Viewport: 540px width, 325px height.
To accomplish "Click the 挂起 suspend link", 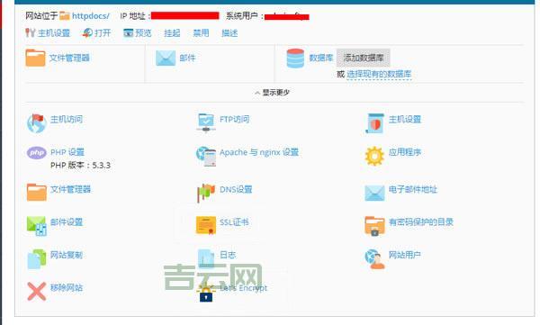I will (172, 33).
